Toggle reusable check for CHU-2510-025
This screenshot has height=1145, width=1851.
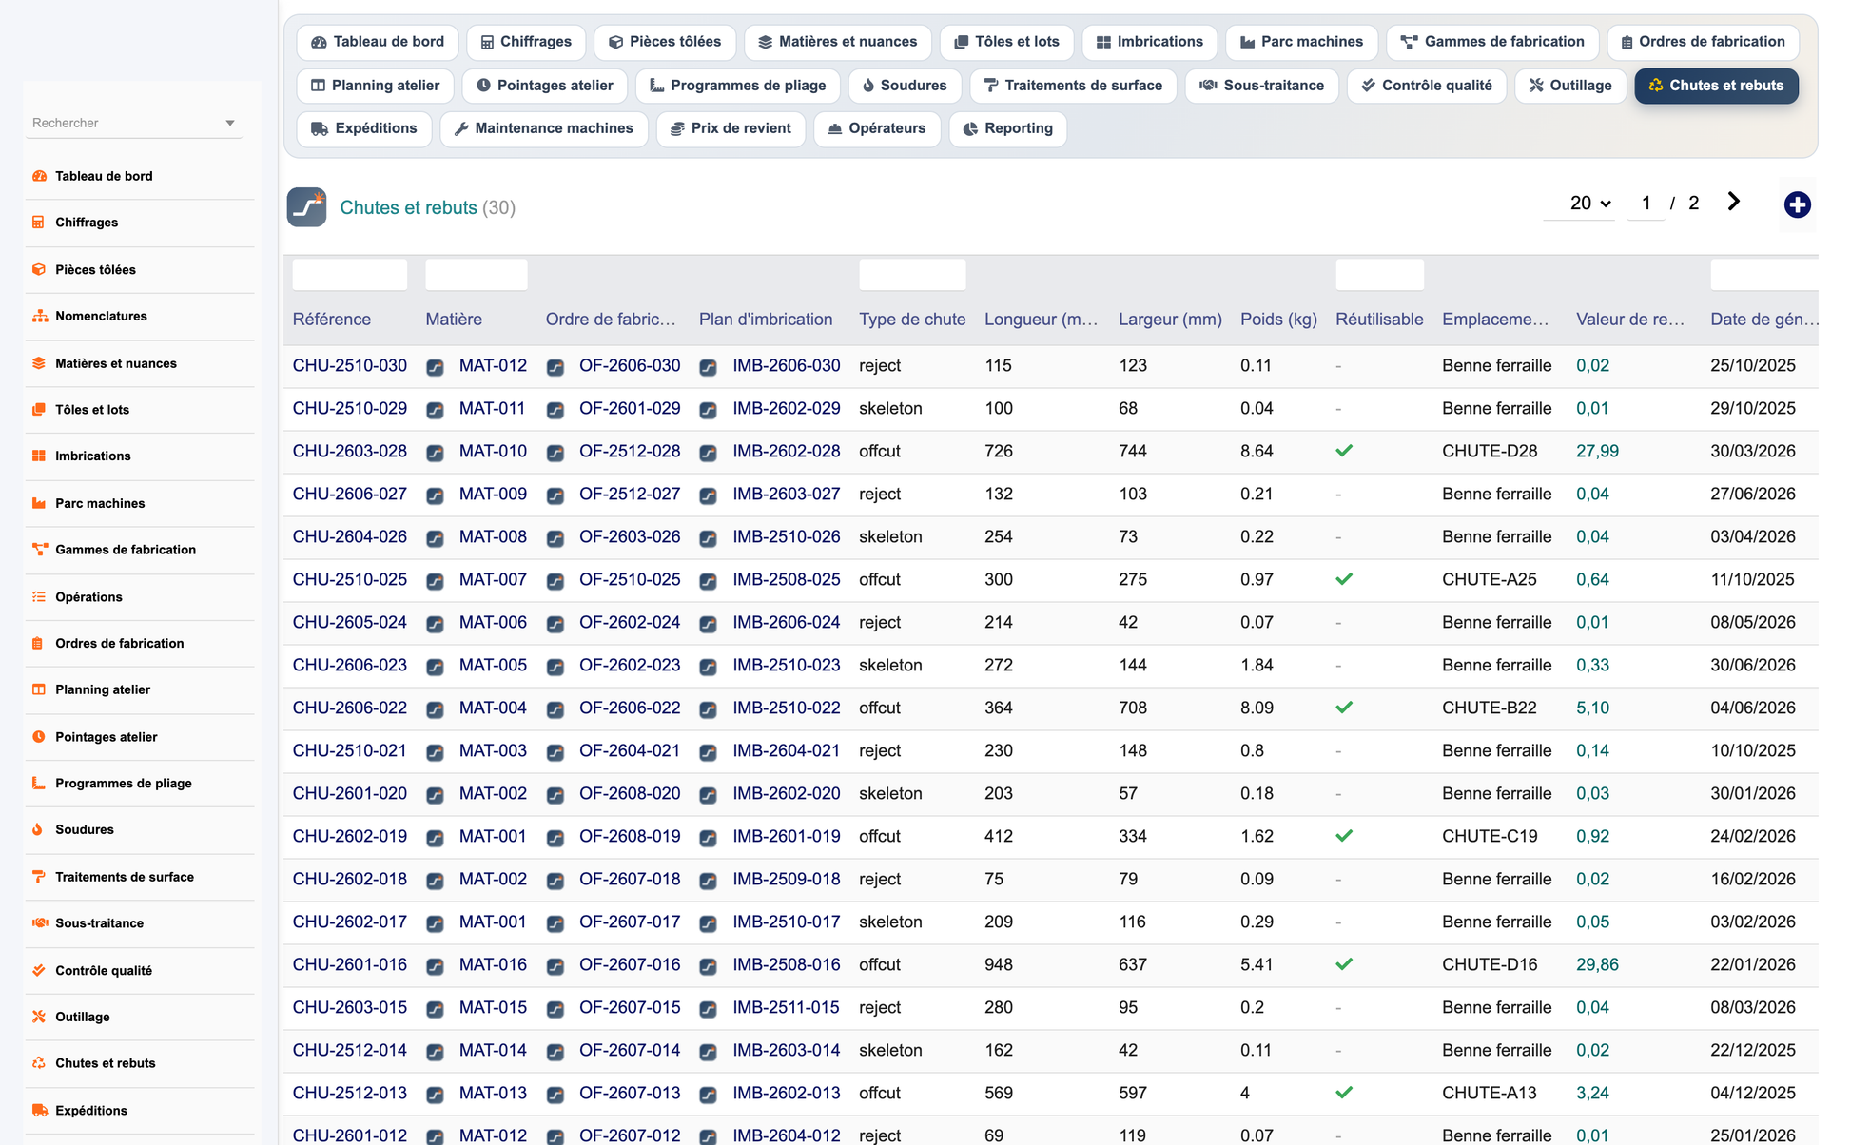coord(1344,579)
